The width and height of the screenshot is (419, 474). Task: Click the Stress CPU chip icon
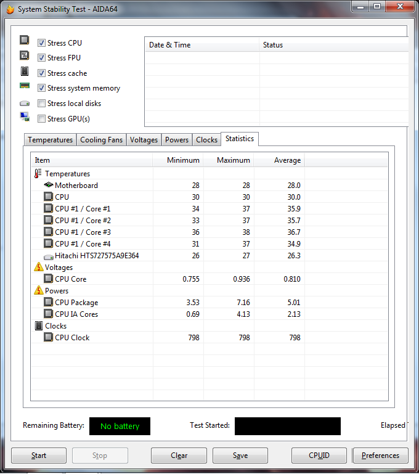tap(25, 40)
